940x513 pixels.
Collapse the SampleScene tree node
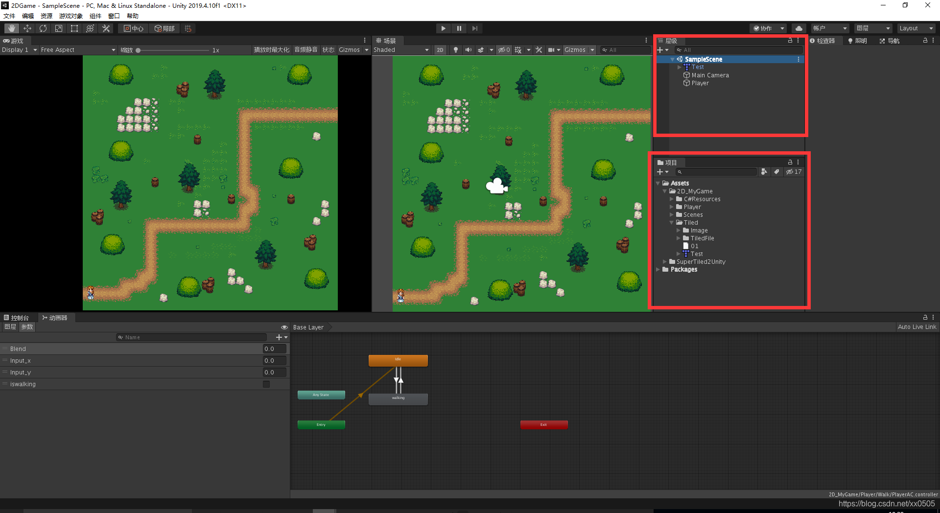(673, 59)
